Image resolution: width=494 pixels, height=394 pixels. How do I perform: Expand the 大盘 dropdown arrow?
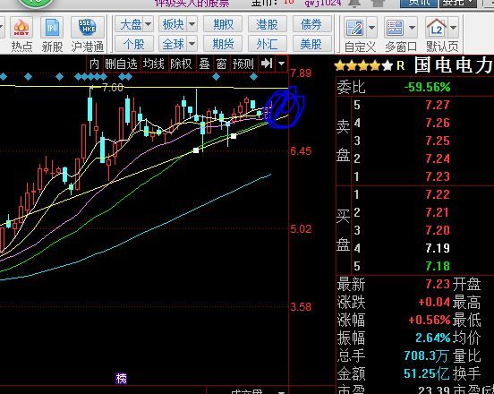point(148,24)
